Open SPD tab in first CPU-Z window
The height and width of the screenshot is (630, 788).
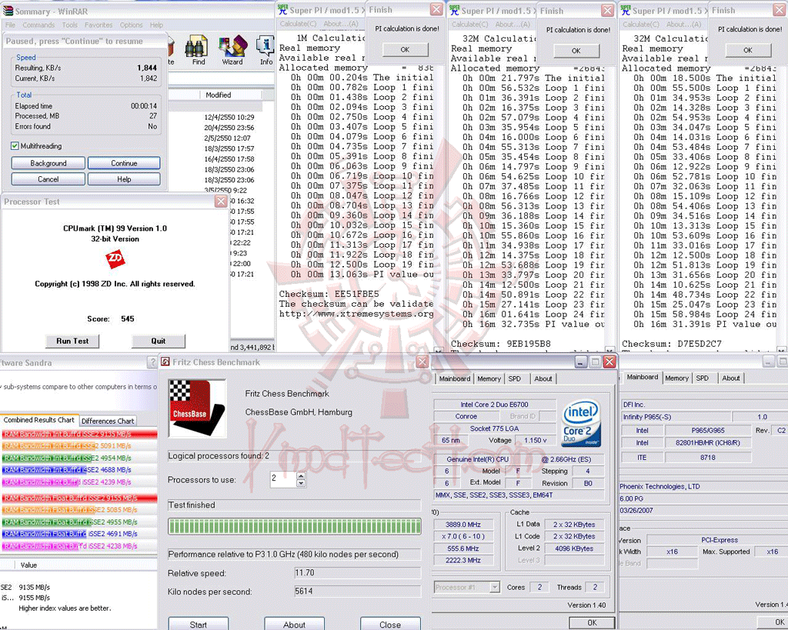click(515, 378)
